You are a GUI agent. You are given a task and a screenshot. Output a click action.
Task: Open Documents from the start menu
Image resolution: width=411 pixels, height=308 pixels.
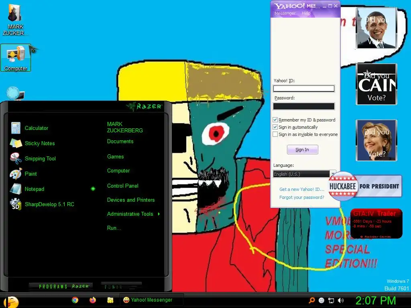coord(120,142)
